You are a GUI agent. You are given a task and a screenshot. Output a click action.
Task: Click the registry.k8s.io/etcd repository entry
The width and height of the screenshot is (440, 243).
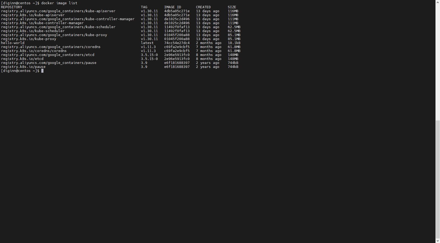[22, 59]
